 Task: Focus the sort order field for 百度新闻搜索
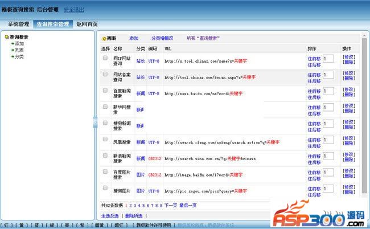[328, 91]
